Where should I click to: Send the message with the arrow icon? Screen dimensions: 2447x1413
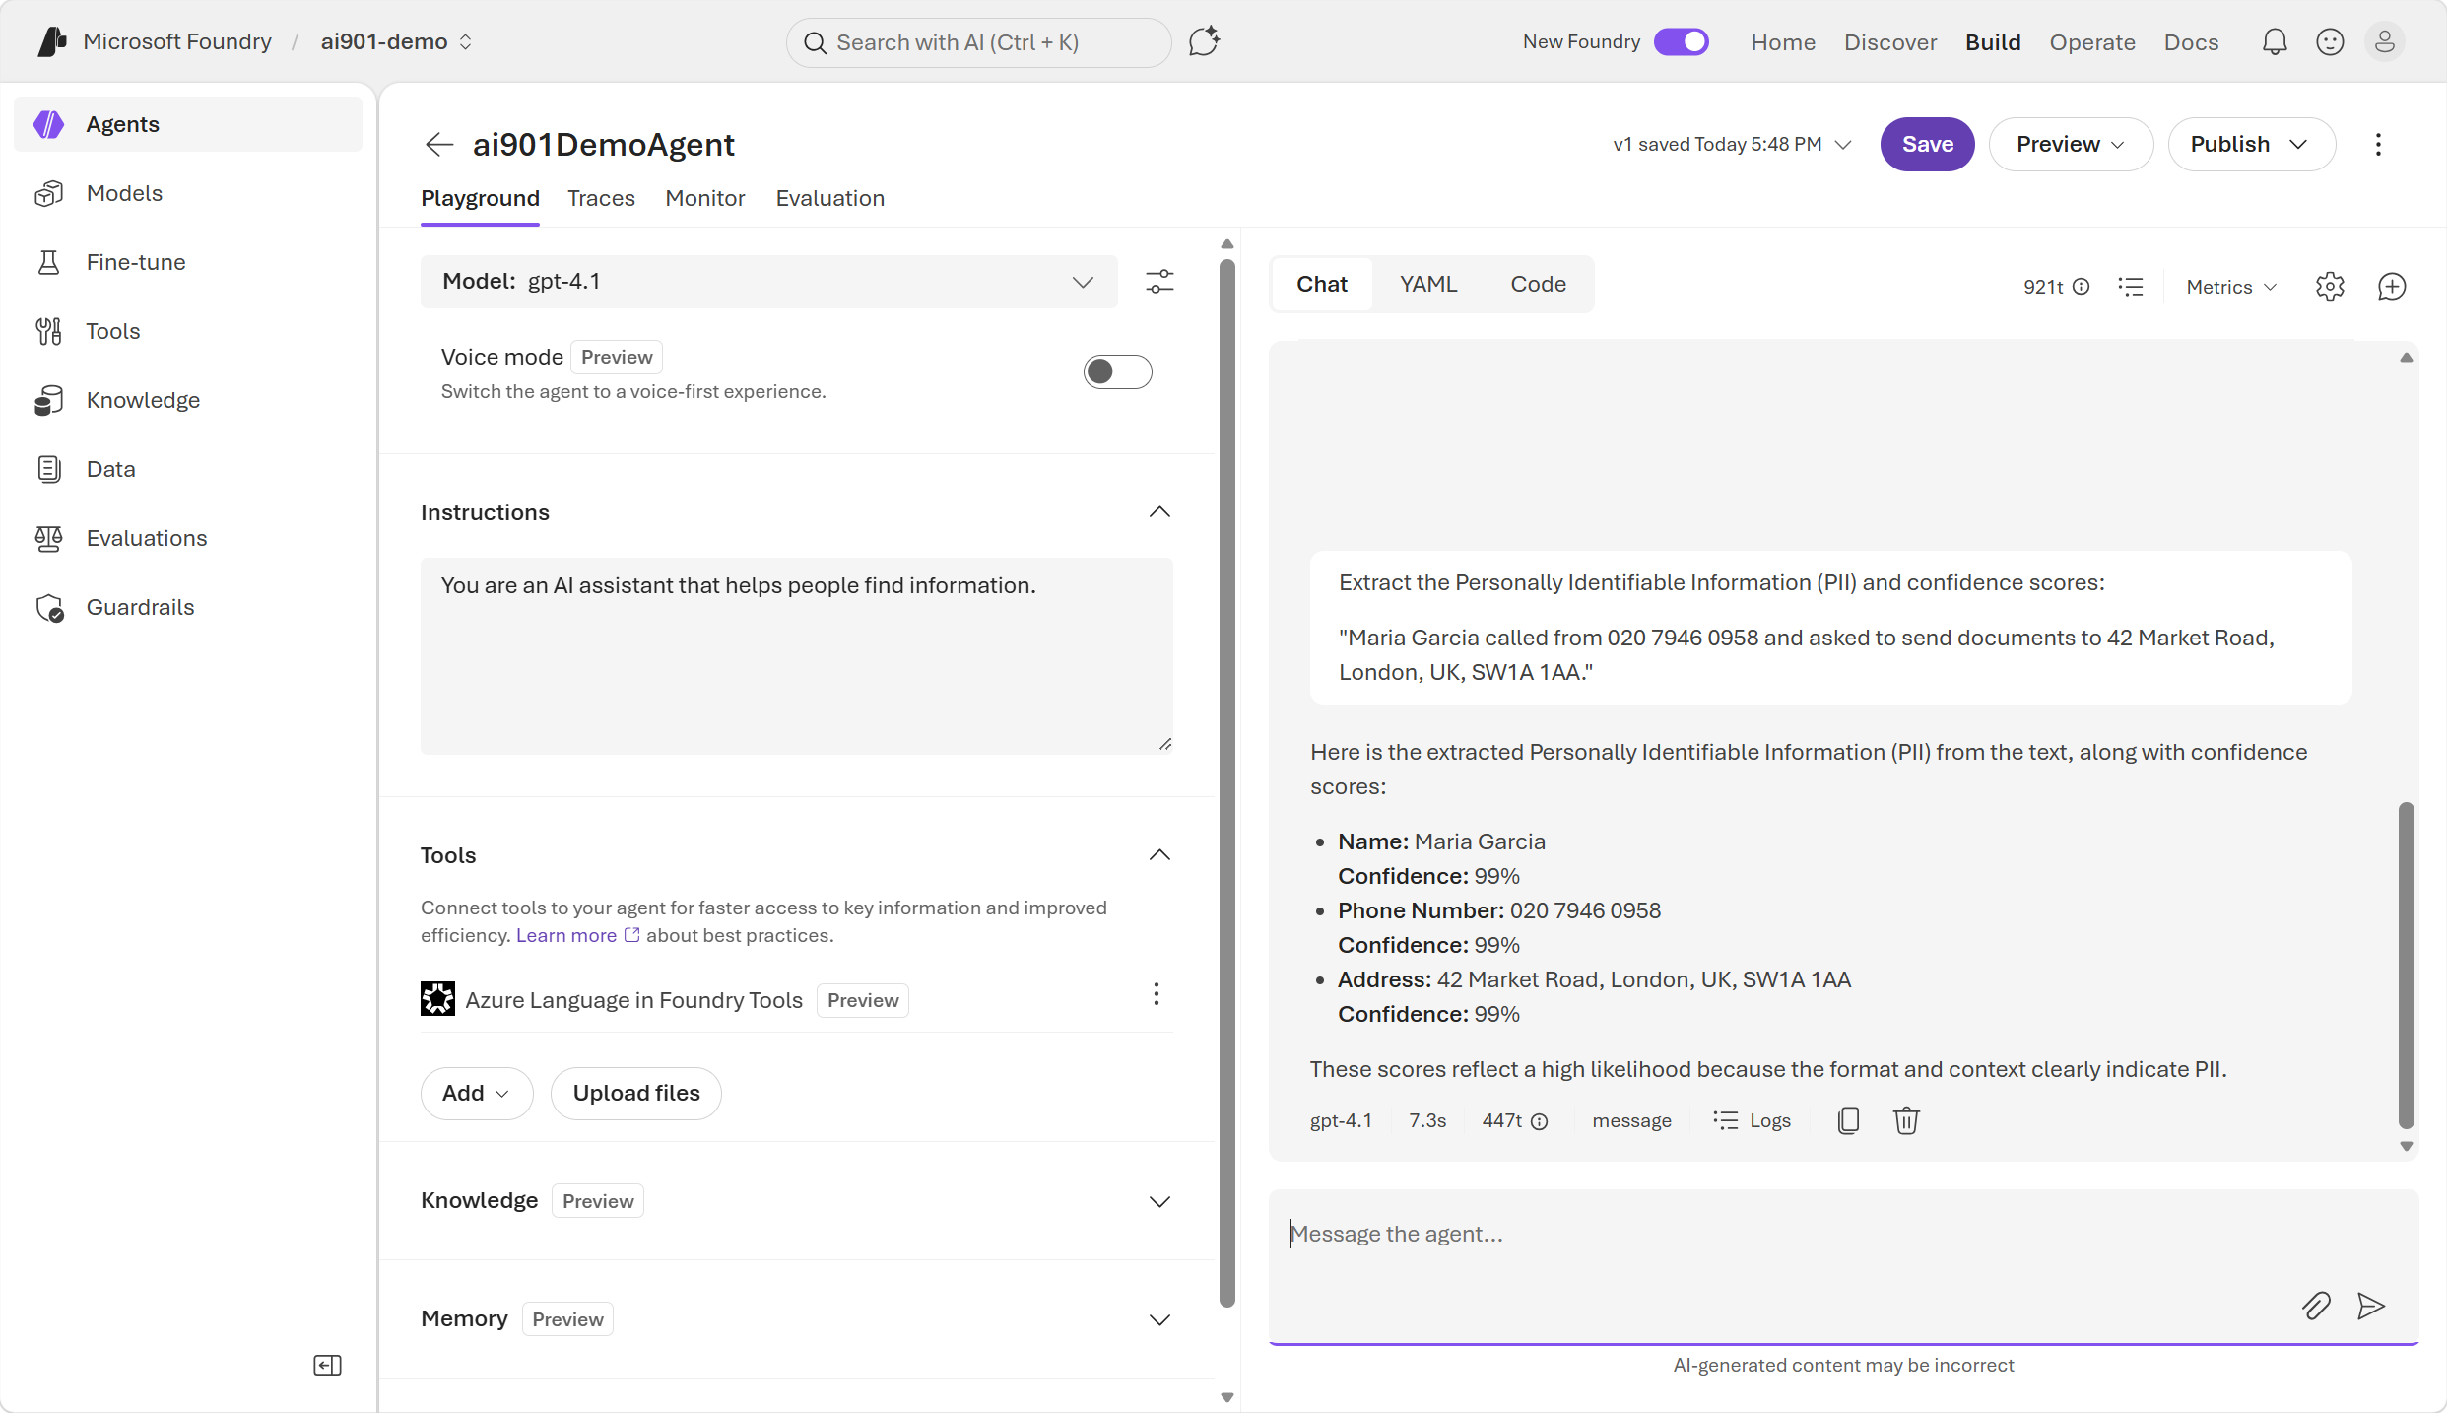[x=2371, y=1306]
